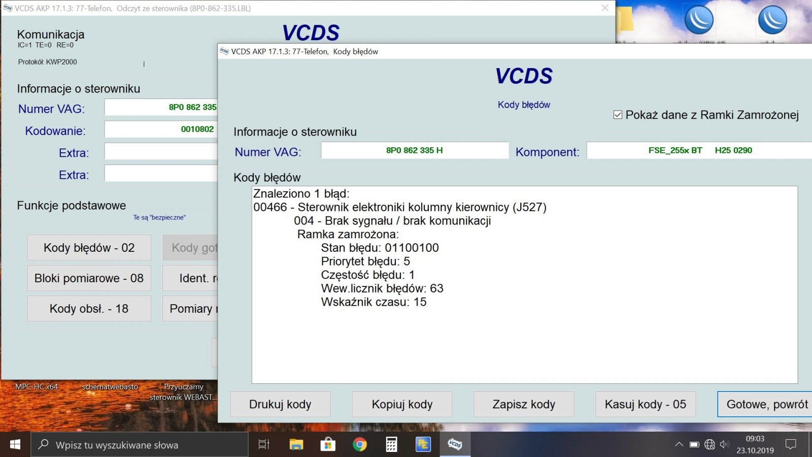Click the 'Wew.licznik błędów: 63' line

point(382,288)
